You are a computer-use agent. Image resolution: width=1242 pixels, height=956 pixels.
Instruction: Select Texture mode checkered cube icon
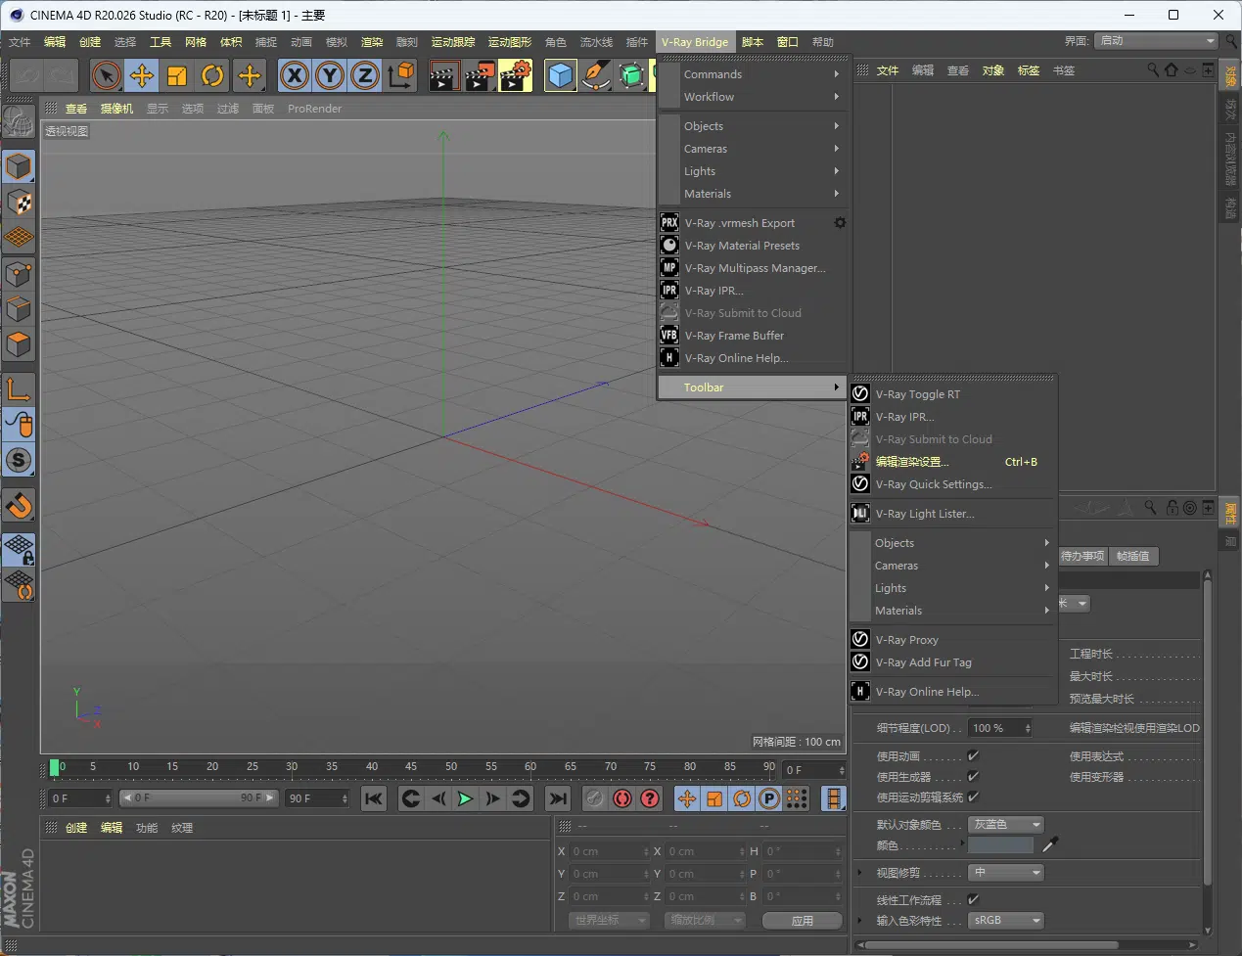tap(19, 203)
